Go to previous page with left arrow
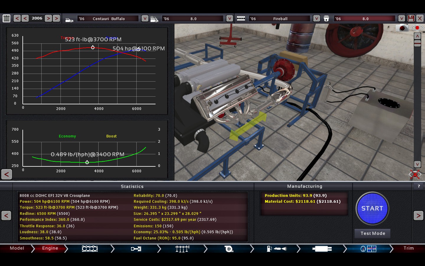 pyautogui.click(x=6, y=215)
